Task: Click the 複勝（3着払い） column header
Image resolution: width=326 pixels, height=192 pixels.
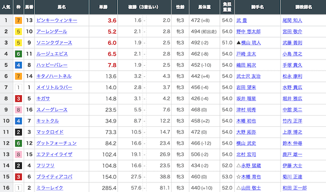Action: pos(145,7)
